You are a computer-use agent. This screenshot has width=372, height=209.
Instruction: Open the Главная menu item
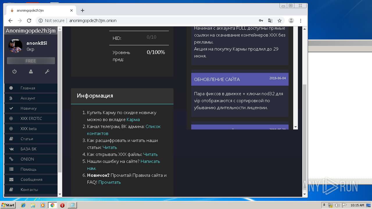coord(31,88)
